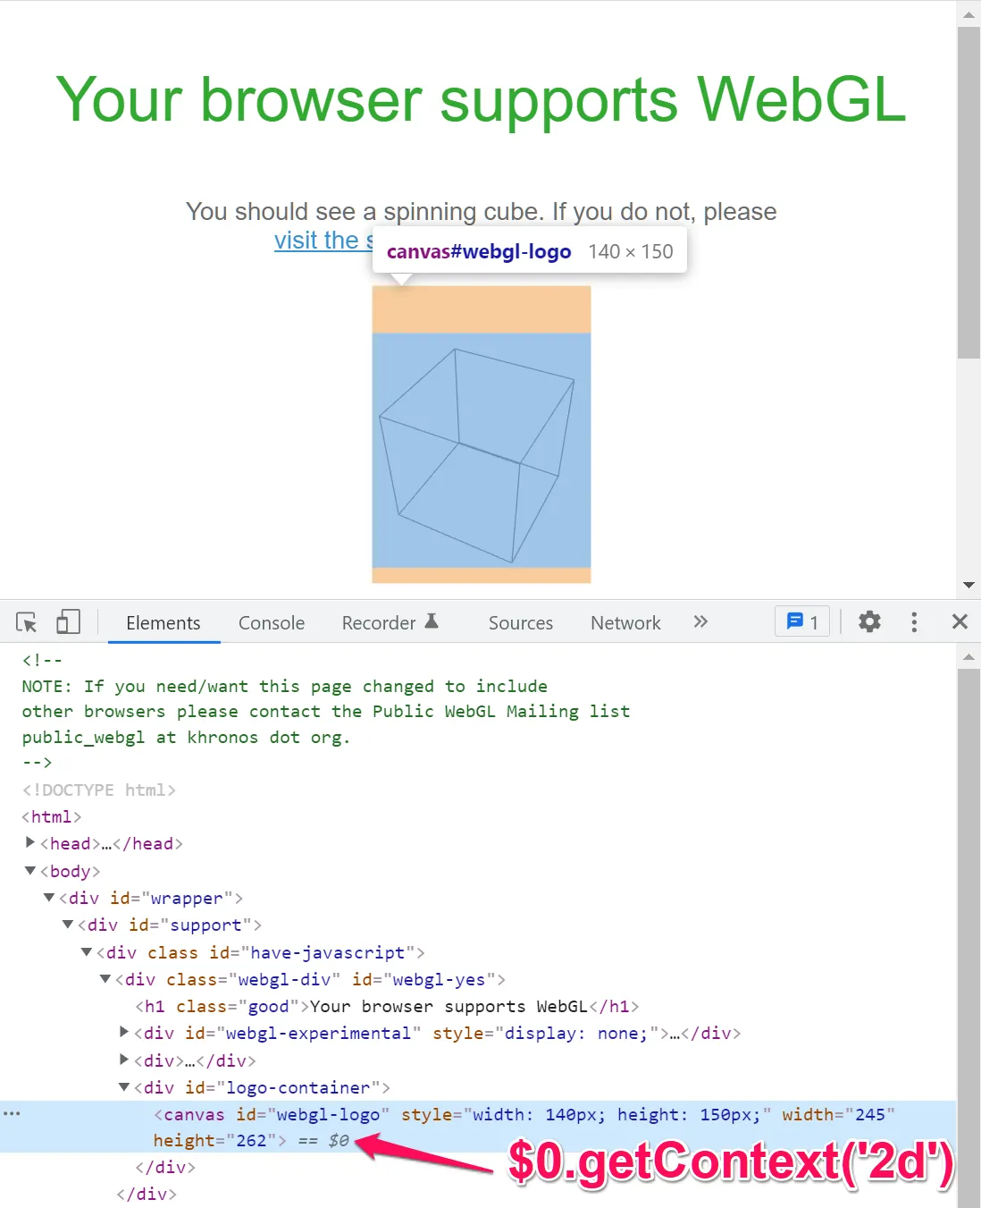Click the spinning cube canvas
981x1208 pixels.
482,451
